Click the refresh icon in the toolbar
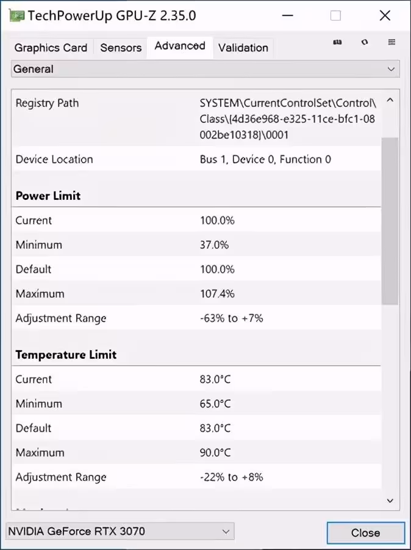The image size is (411, 550). 365,42
